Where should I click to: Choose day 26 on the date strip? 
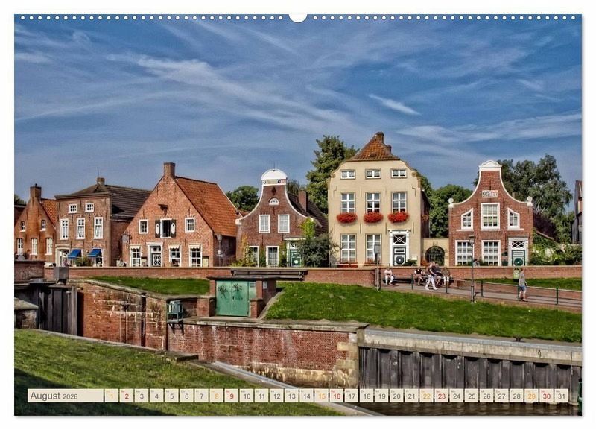point(486,396)
